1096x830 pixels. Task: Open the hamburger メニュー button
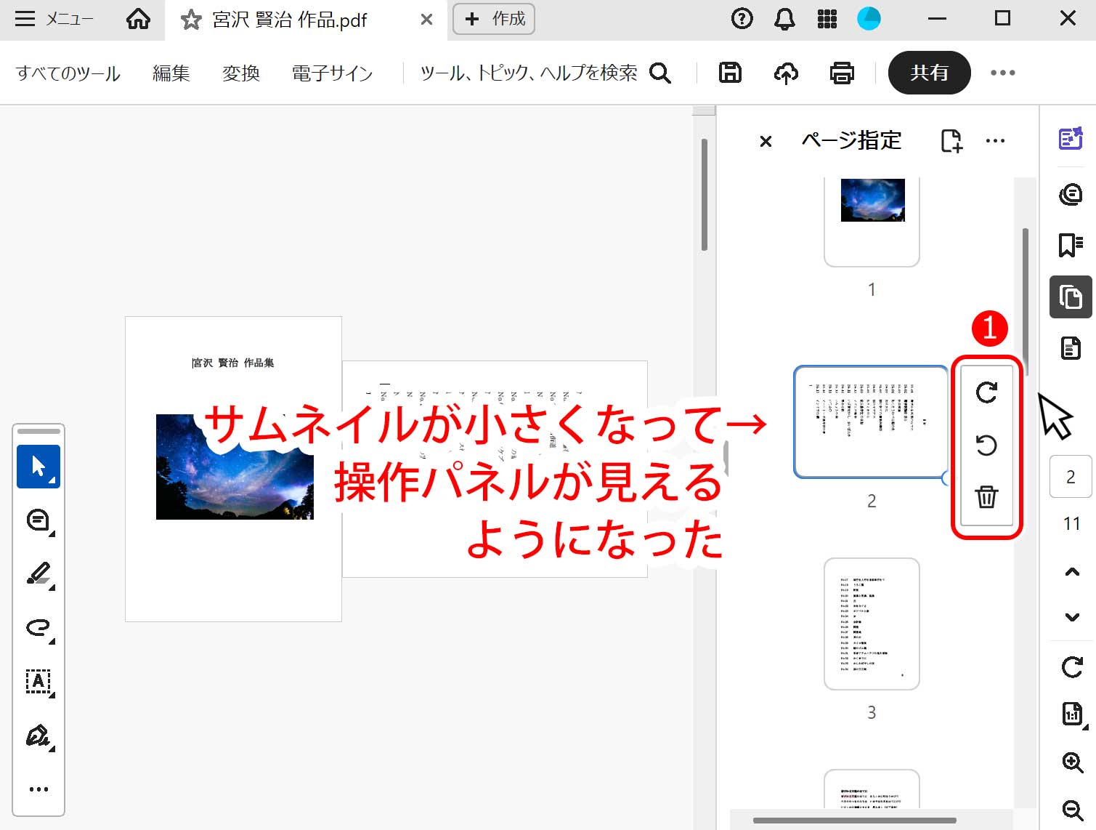pos(54,19)
